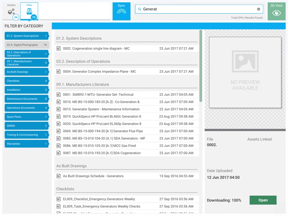
Task: Select Spare Parts category filter
Action: point(27,117)
